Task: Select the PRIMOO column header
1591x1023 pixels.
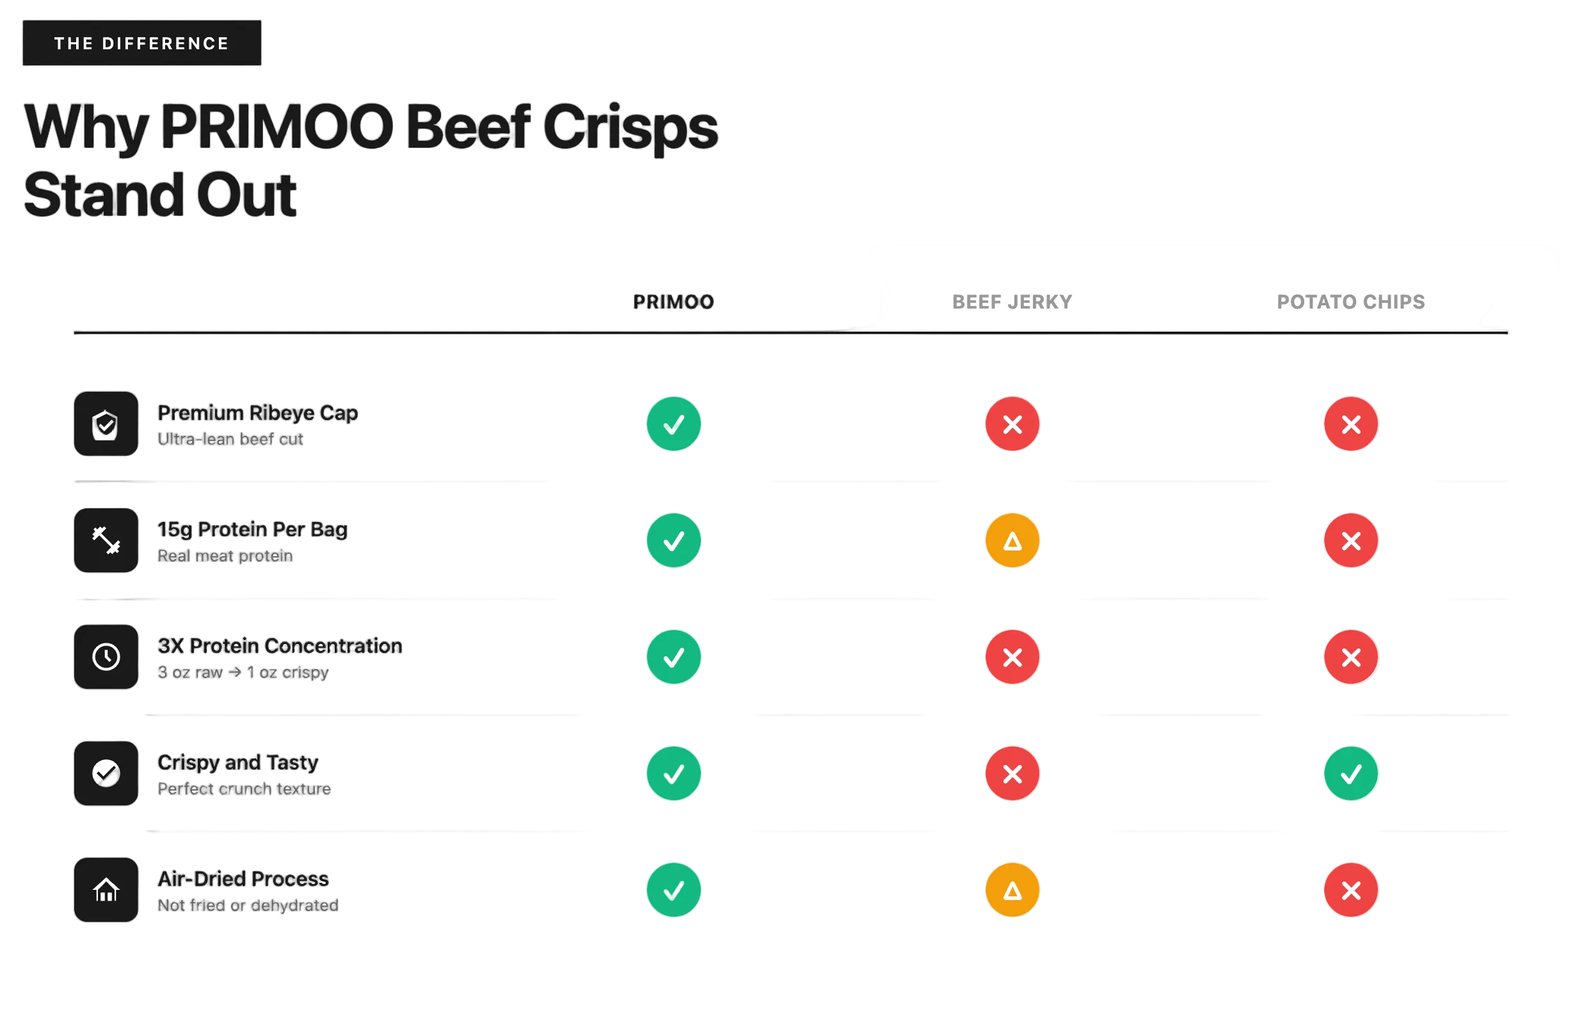Action: [673, 302]
